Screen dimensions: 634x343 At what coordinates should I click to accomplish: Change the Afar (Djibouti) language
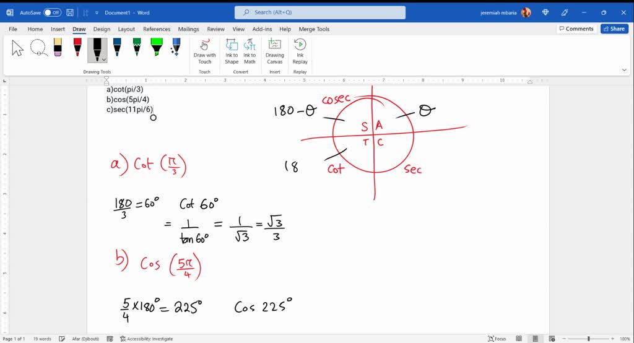[85, 339]
